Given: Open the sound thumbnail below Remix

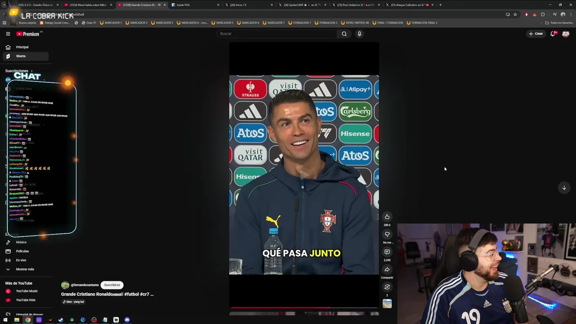Looking at the screenshot, I should (x=387, y=304).
